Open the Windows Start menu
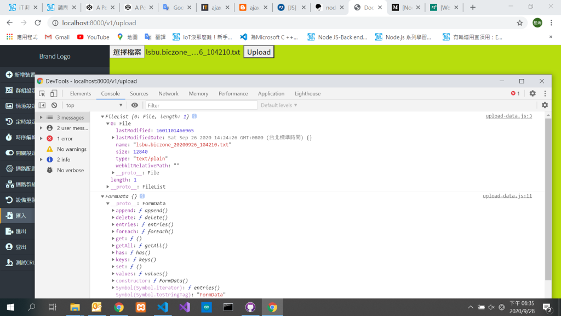Screen dimensions: 561x316 10,307
